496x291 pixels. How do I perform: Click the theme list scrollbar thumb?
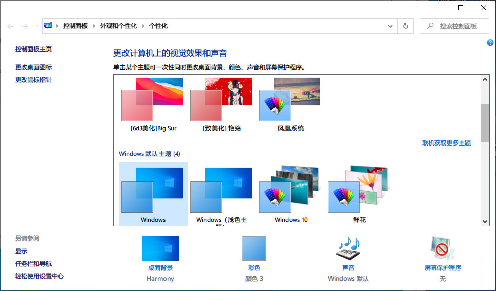485,123
